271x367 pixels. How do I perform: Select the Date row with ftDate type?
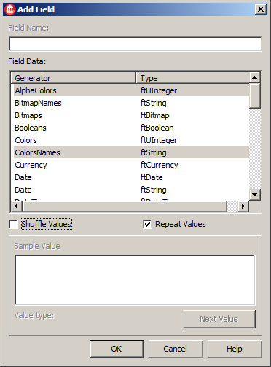pos(131,177)
